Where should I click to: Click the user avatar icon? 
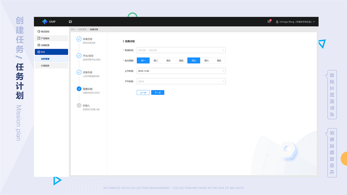pos(277,22)
